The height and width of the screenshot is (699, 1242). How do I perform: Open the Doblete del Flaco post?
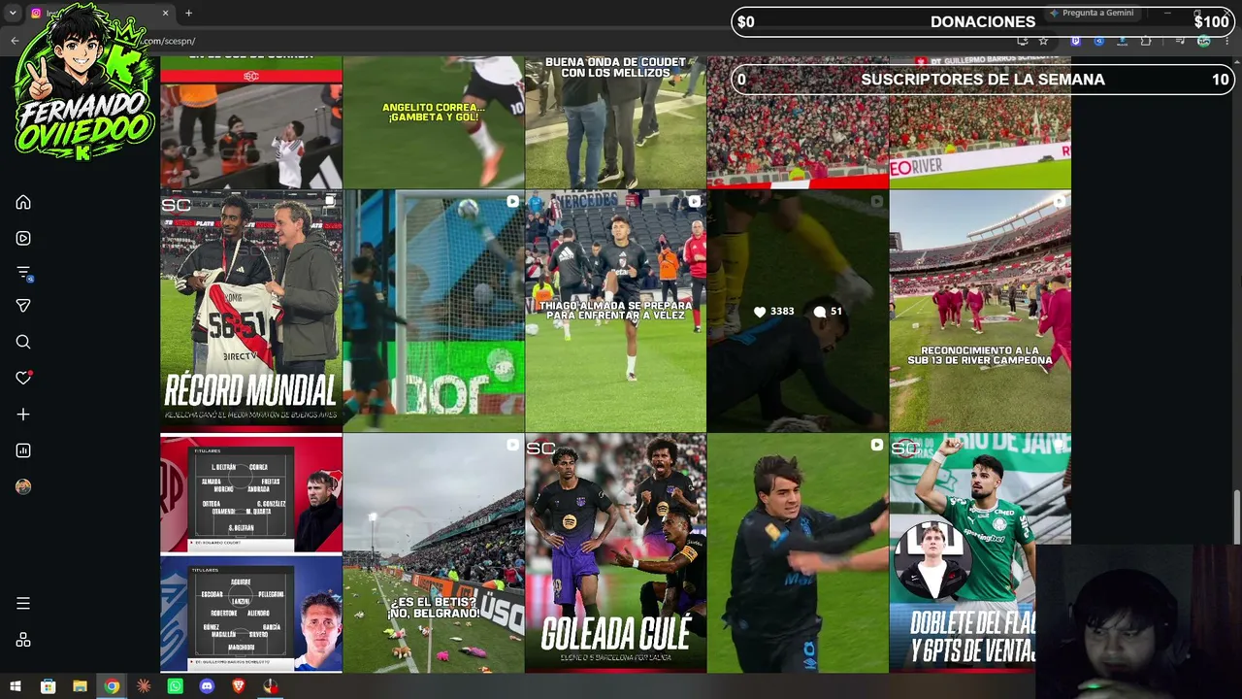pos(980,553)
